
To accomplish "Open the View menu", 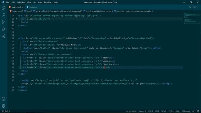I will click(29, 2).
